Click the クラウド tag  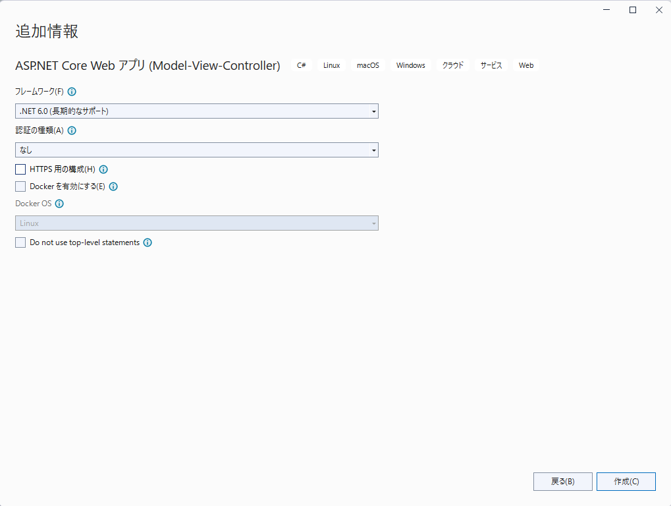[x=453, y=65]
